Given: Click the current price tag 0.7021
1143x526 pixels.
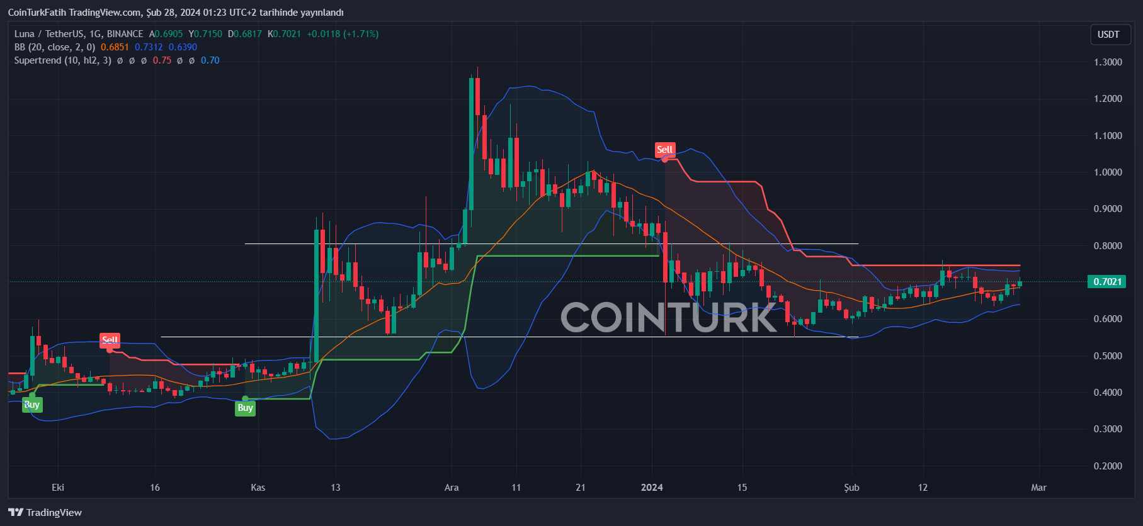Looking at the screenshot, I should [1107, 281].
